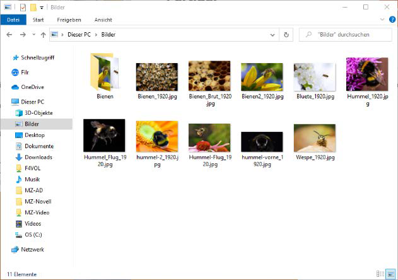Click the blue Datei button

point(13,20)
